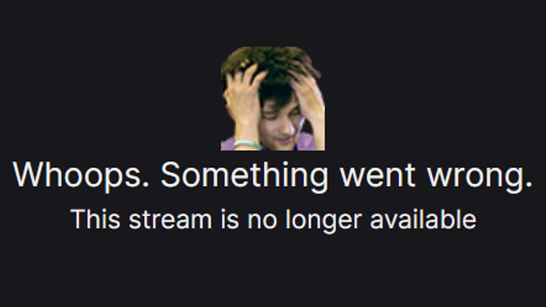Click the word "stream" in the subtitle
This screenshot has height=307, width=546.
coord(170,220)
